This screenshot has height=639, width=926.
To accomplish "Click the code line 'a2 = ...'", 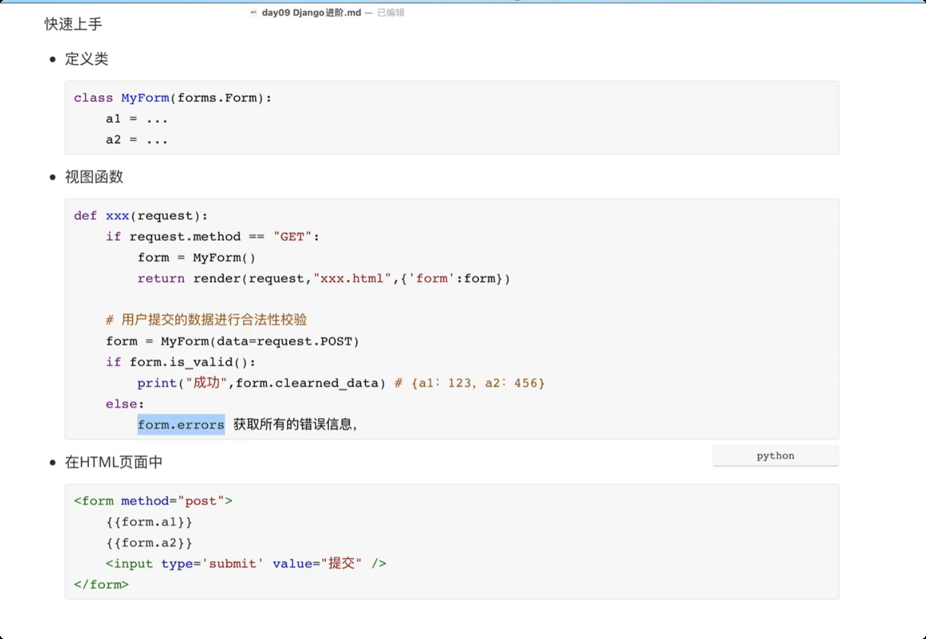I will (x=137, y=140).
